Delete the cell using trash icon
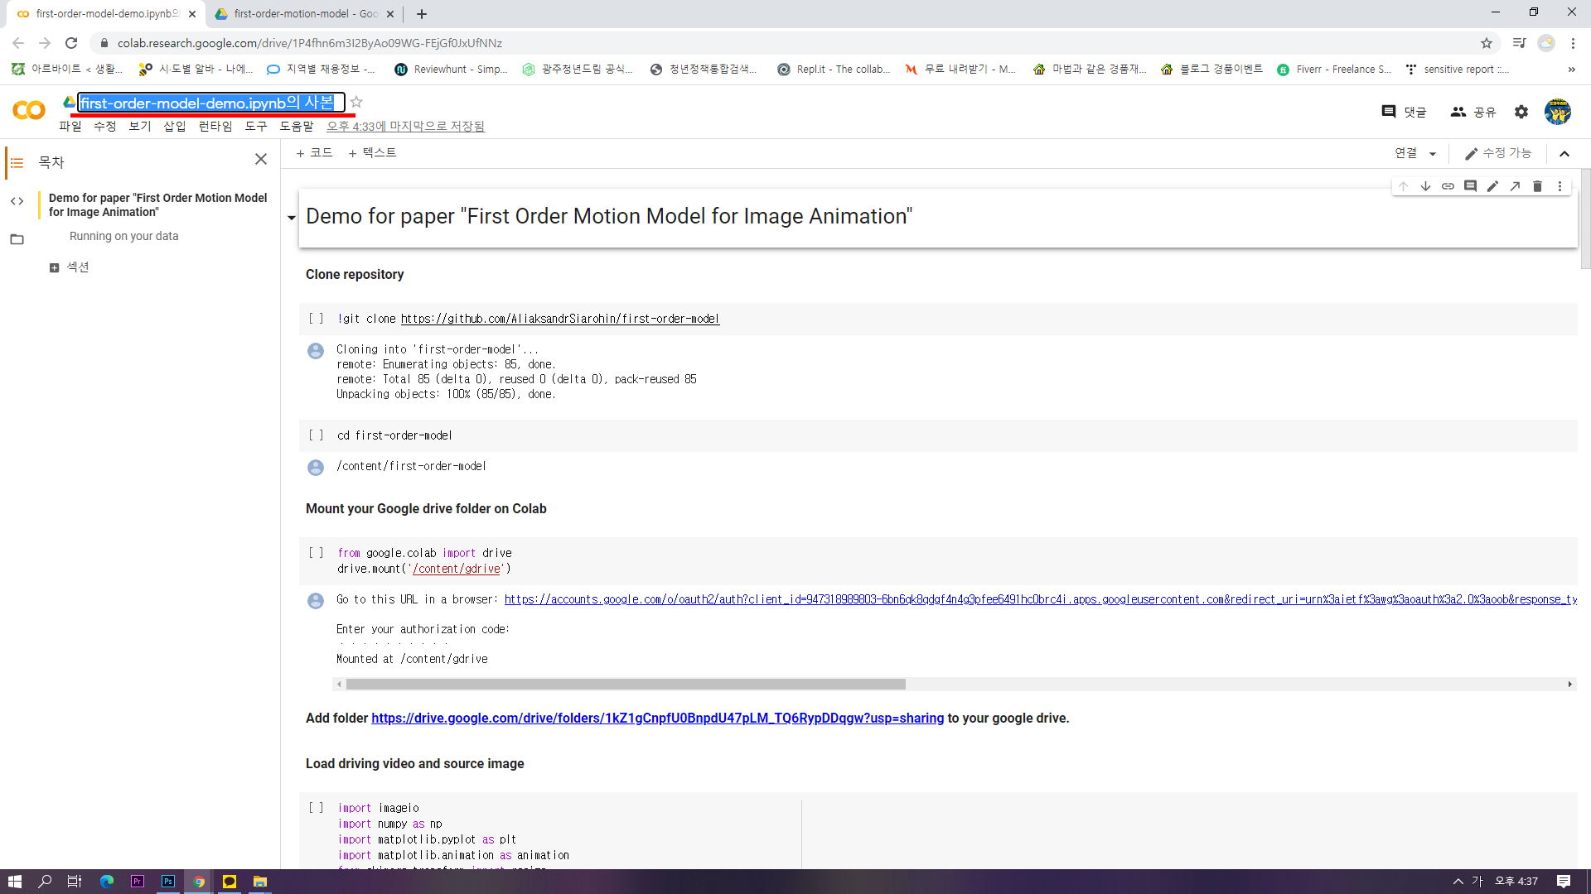1591x894 pixels. pos(1537,186)
